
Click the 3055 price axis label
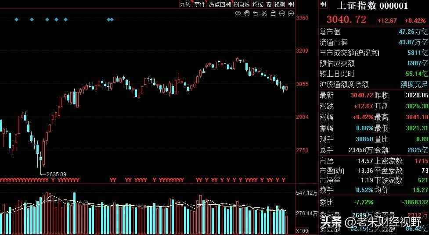pyautogui.click(x=302, y=84)
